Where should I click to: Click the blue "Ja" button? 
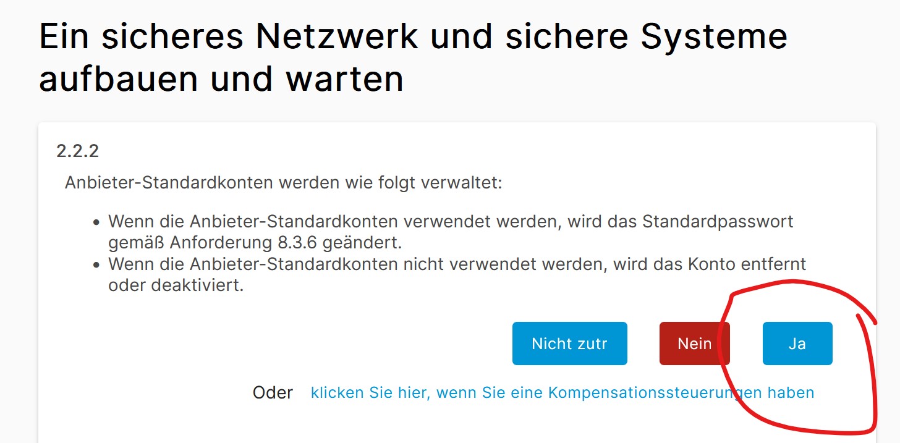[797, 344]
